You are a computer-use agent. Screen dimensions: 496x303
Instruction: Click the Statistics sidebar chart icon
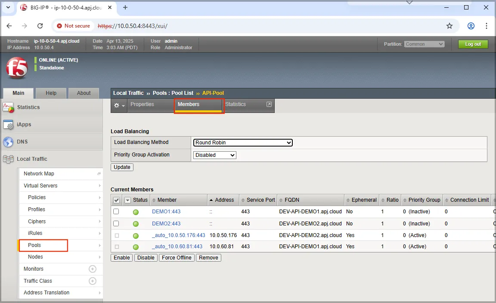coord(8,107)
